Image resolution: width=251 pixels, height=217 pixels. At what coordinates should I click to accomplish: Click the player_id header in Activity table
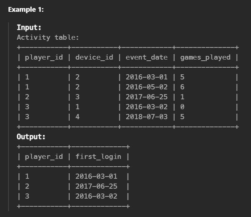click(x=44, y=57)
